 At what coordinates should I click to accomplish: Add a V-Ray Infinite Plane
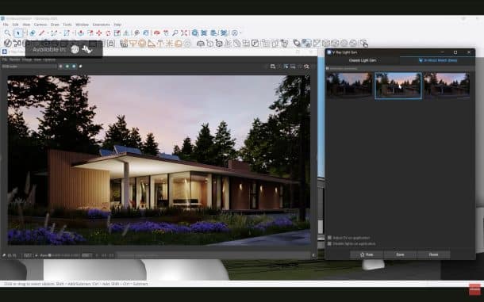click(200, 44)
